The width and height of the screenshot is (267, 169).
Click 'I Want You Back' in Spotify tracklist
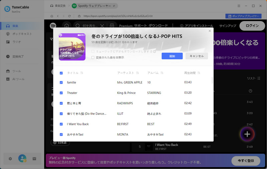pyautogui.click(x=167, y=145)
